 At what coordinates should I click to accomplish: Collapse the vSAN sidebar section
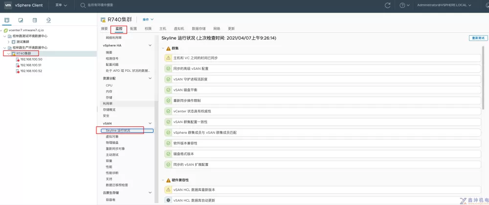(150, 123)
